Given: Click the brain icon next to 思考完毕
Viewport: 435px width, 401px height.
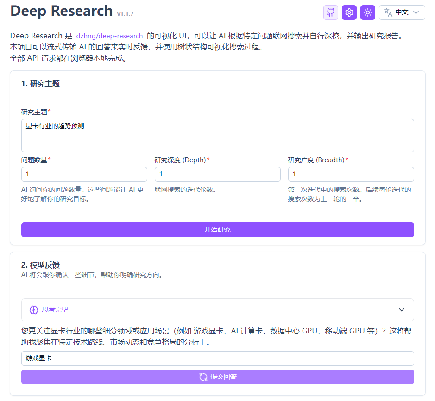Looking at the screenshot, I should pyautogui.click(x=34, y=310).
